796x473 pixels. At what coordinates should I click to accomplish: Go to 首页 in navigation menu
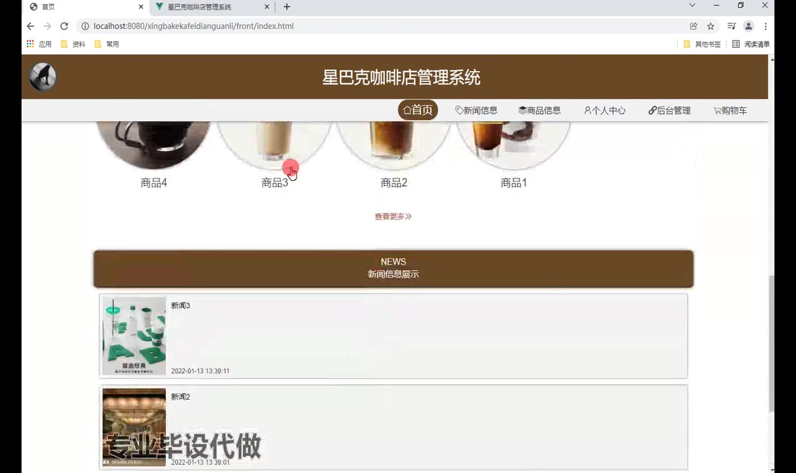[x=418, y=110]
